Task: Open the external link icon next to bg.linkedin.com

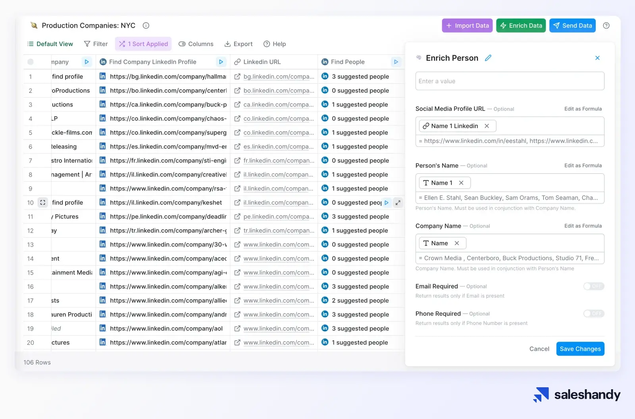Action: [237, 77]
